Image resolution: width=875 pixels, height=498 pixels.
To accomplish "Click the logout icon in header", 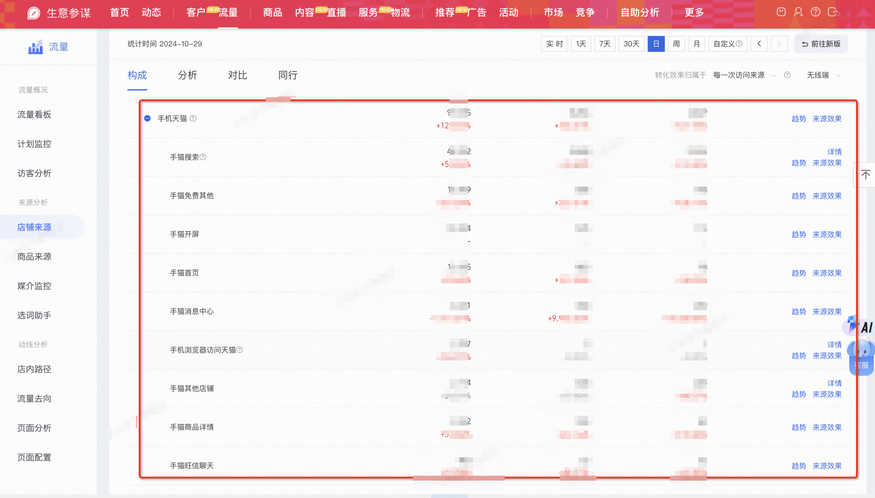I will pyautogui.click(x=832, y=12).
